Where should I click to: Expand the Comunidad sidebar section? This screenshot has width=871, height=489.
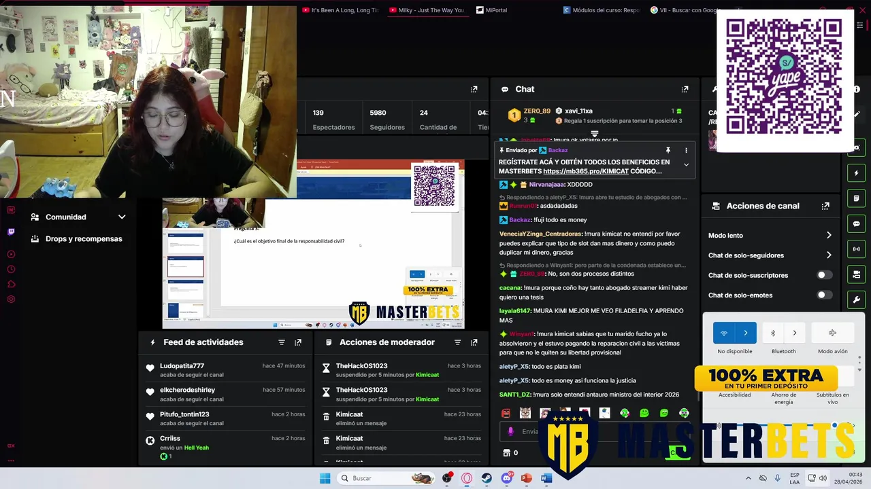[78, 217]
